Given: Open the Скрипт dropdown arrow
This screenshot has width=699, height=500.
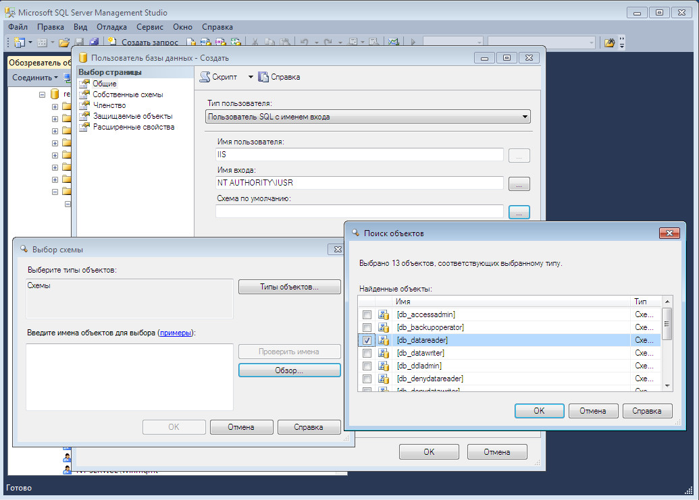Looking at the screenshot, I should click(251, 77).
